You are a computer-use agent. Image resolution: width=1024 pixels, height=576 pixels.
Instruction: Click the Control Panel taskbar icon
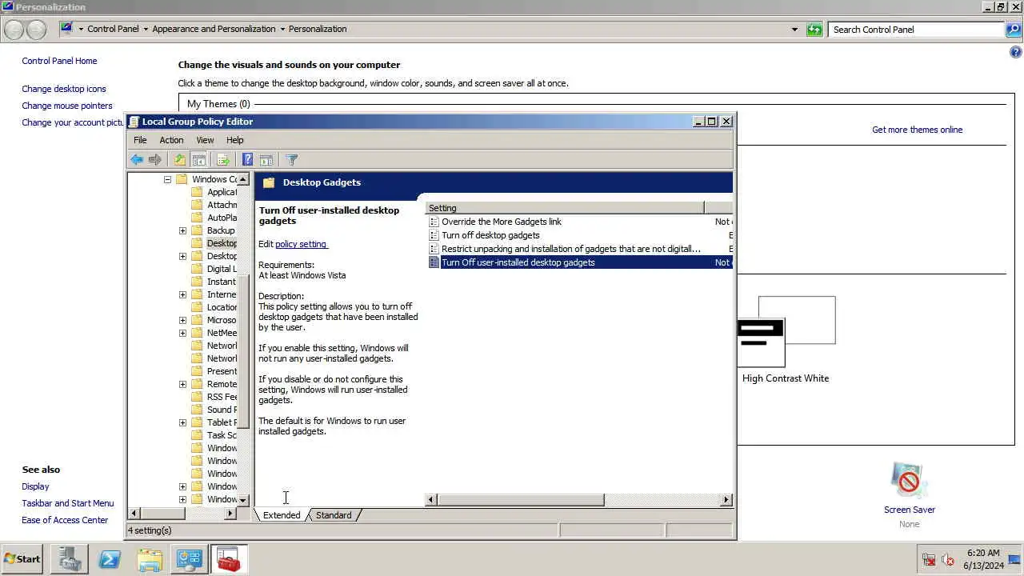190,559
